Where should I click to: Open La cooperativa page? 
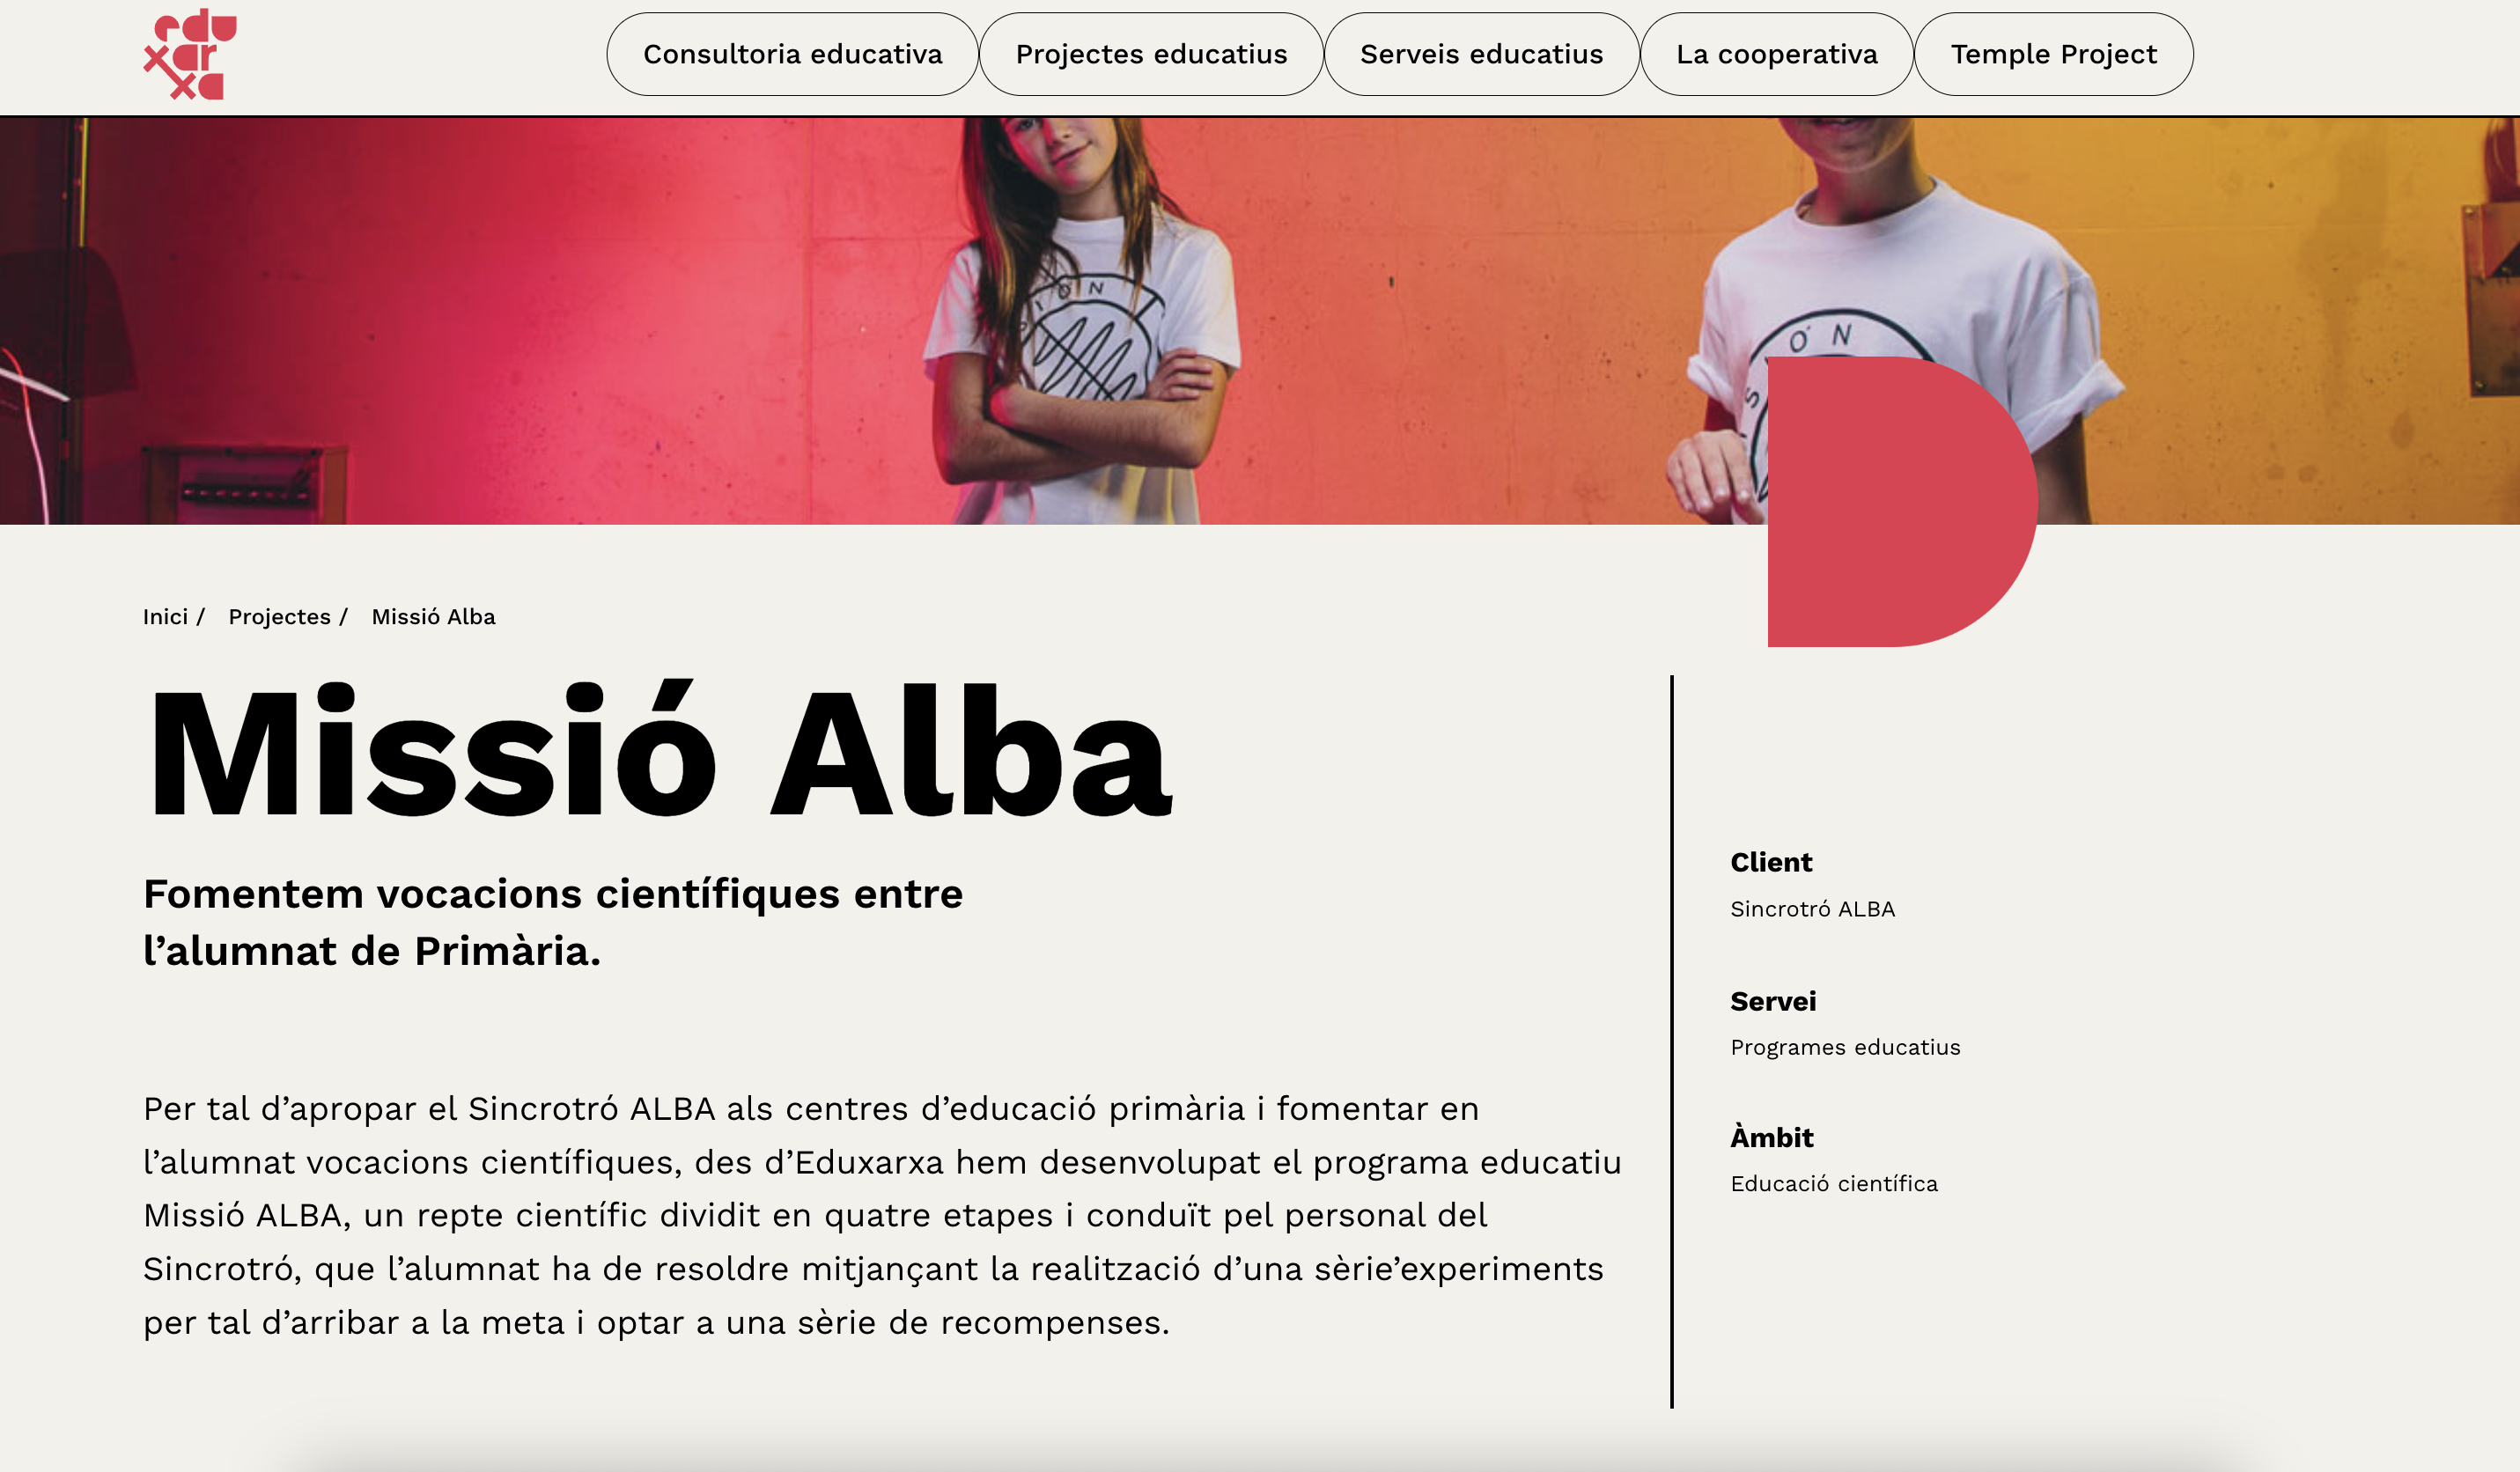point(1776,54)
